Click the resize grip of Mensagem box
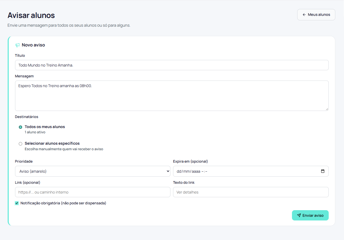This screenshot has width=344, height=240. pos(327,109)
